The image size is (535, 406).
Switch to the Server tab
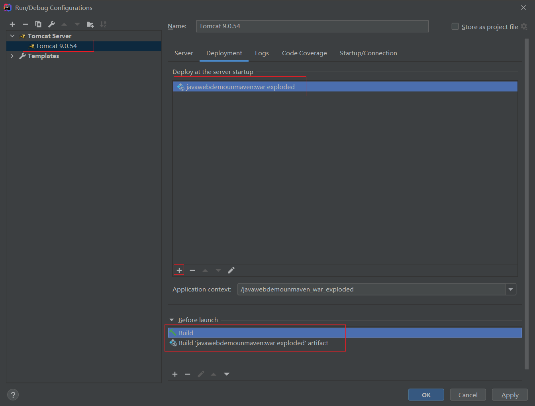click(184, 53)
